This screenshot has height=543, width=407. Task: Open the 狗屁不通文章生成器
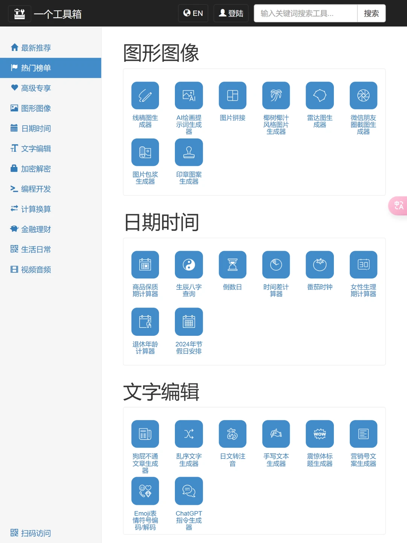coord(145,434)
